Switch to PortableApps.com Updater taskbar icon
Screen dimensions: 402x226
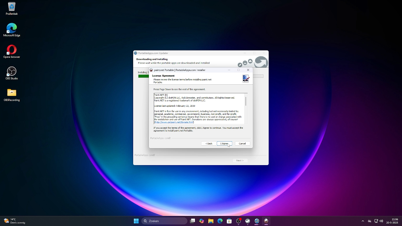(x=257, y=221)
